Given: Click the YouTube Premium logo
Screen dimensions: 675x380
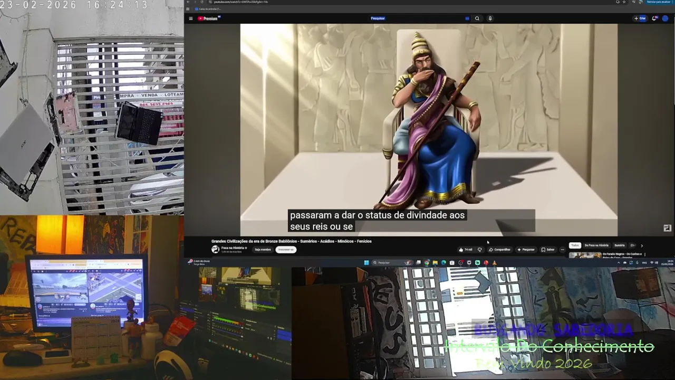Looking at the screenshot, I should click(209, 18).
